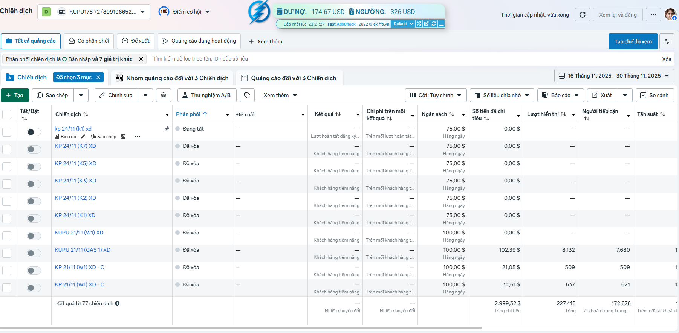Open the Báo cáo reports dropdown
Screen dimensions: 679x333
(561, 95)
